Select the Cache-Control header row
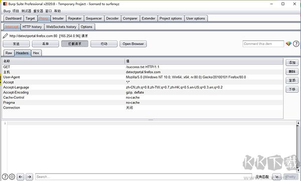This screenshot has height=181, width=301. [x=142, y=97]
